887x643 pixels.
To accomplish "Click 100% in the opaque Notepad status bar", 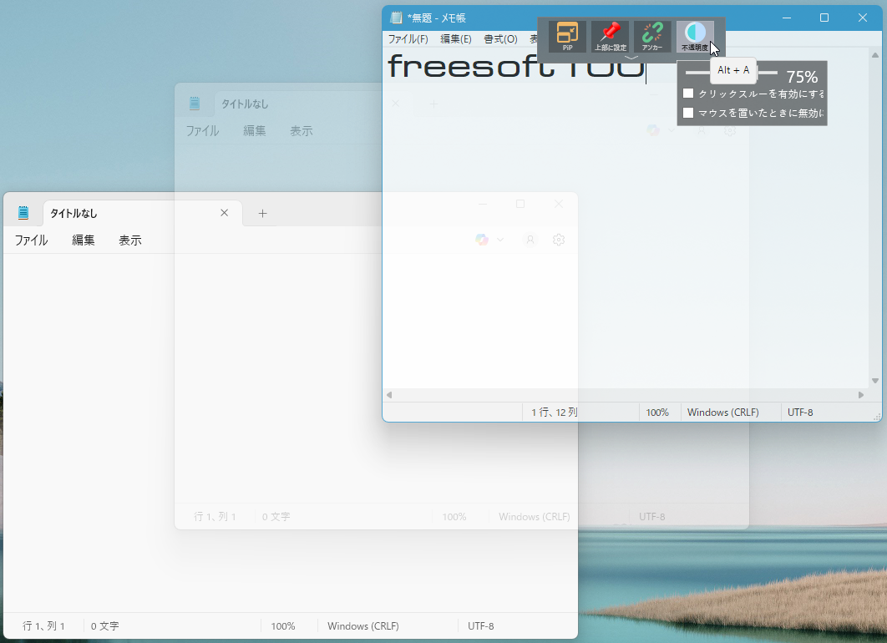I will [283, 626].
